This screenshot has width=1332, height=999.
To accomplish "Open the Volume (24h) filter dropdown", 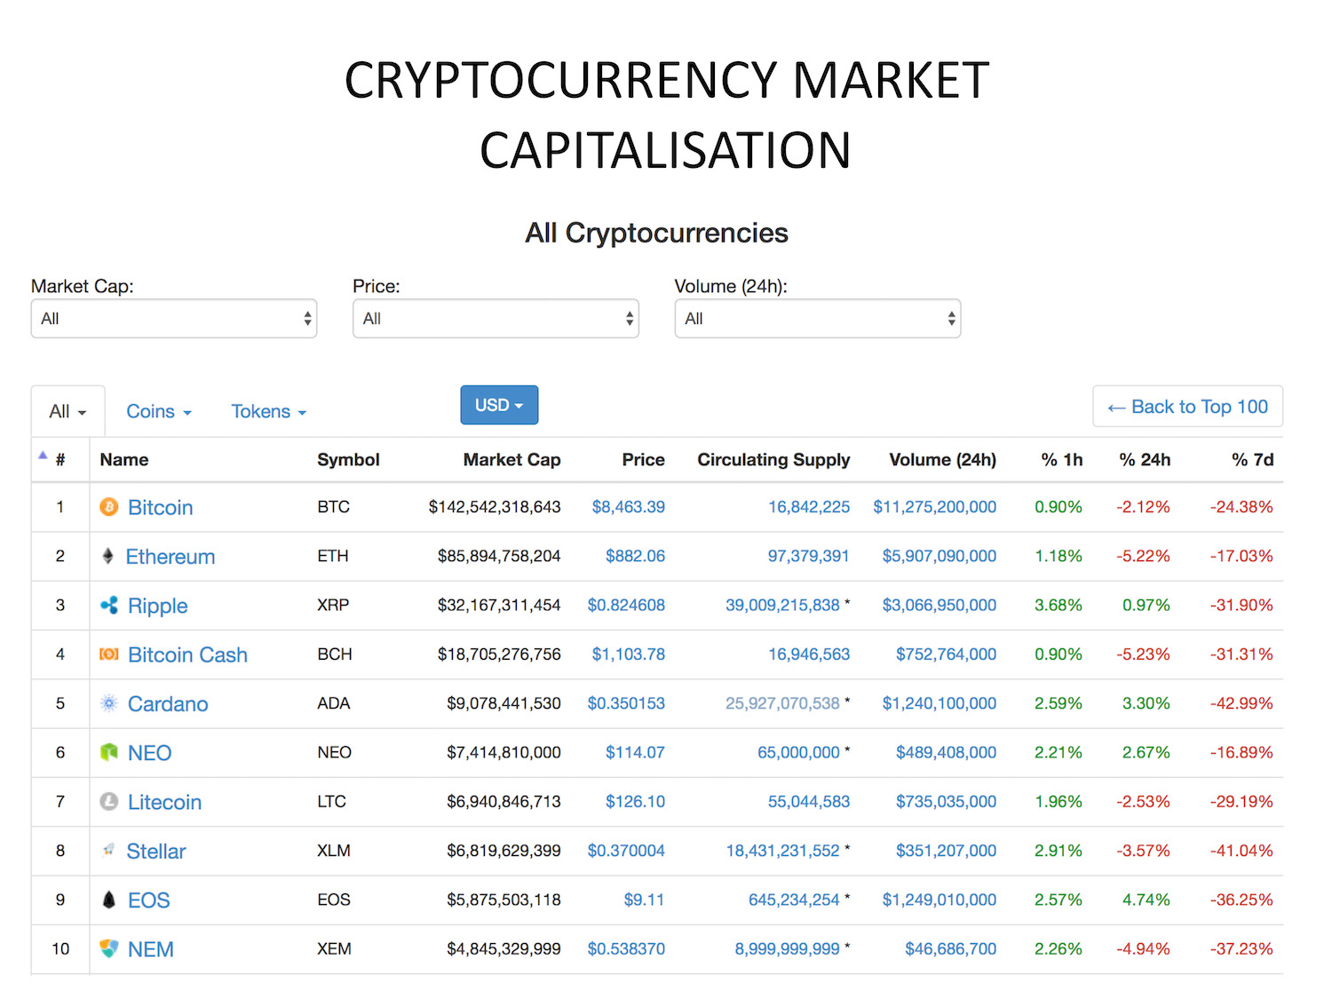I will click(x=818, y=319).
